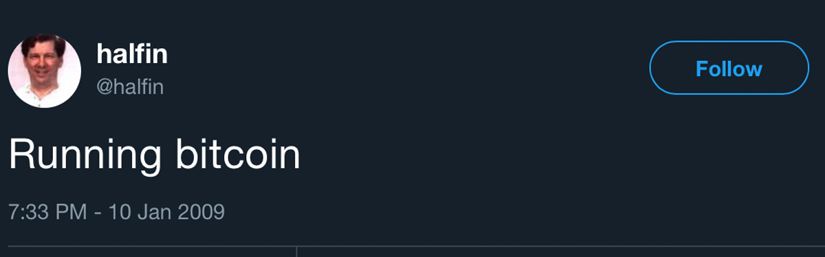Click the face in the avatar
This screenshot has height=257, width=825.
[x=42, y=64]
